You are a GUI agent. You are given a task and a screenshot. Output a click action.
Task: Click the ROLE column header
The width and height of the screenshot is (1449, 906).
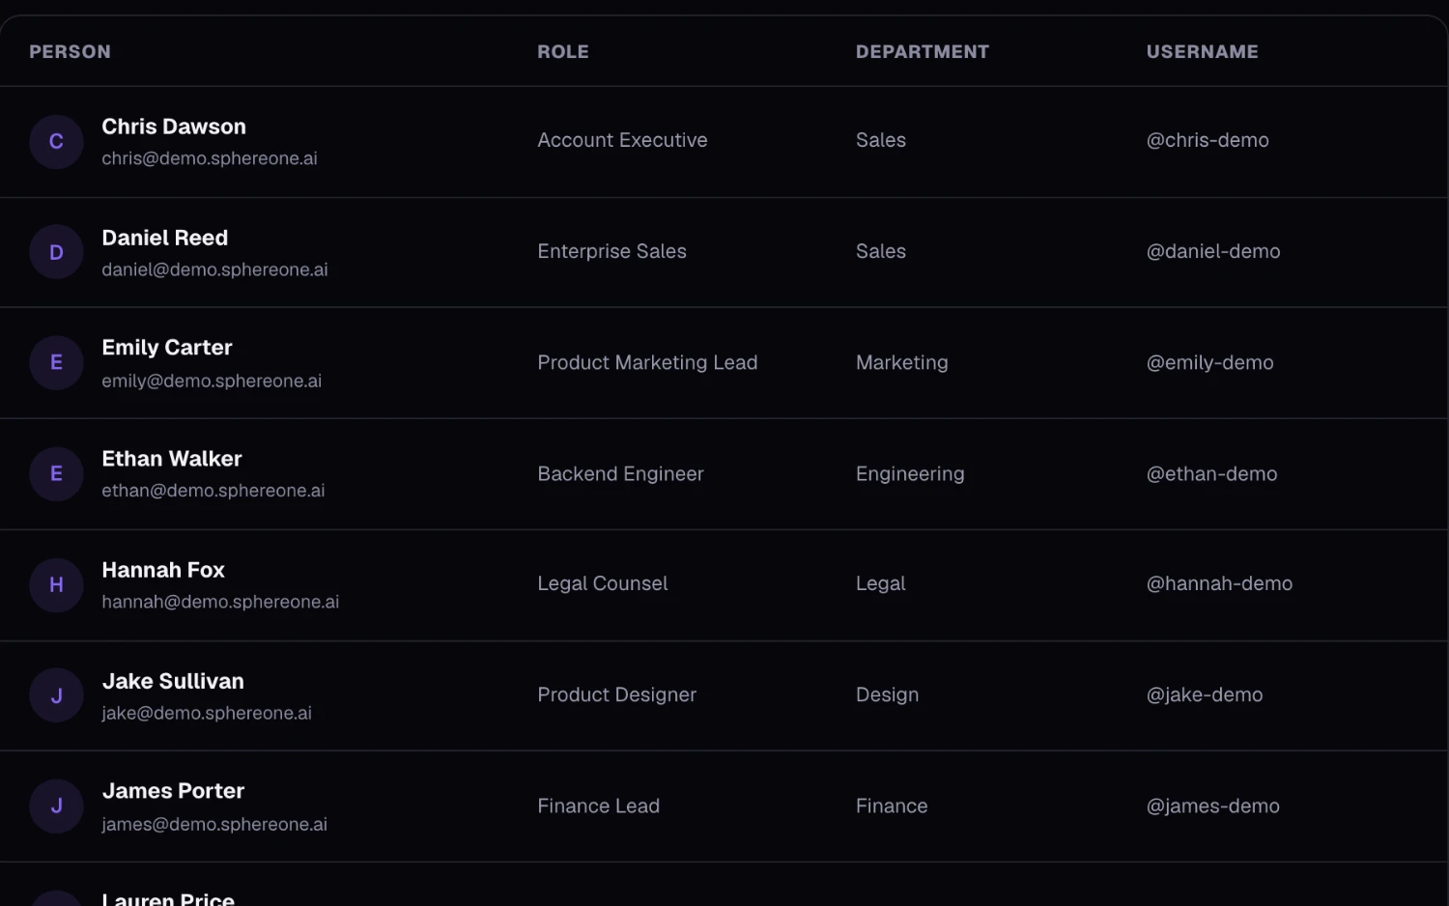pyautogui.click(x=563, y=52)
